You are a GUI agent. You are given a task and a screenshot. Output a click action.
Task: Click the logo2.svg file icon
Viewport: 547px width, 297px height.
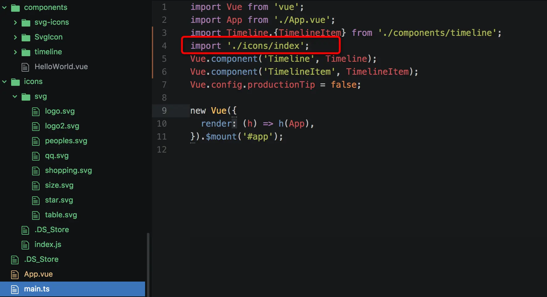36,126
